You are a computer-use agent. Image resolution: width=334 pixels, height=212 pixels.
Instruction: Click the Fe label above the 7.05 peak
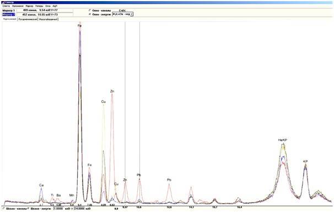[x=90, y=165]
